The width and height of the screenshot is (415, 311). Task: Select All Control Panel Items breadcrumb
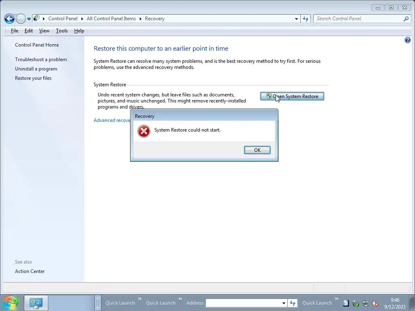tap(111, 19)
